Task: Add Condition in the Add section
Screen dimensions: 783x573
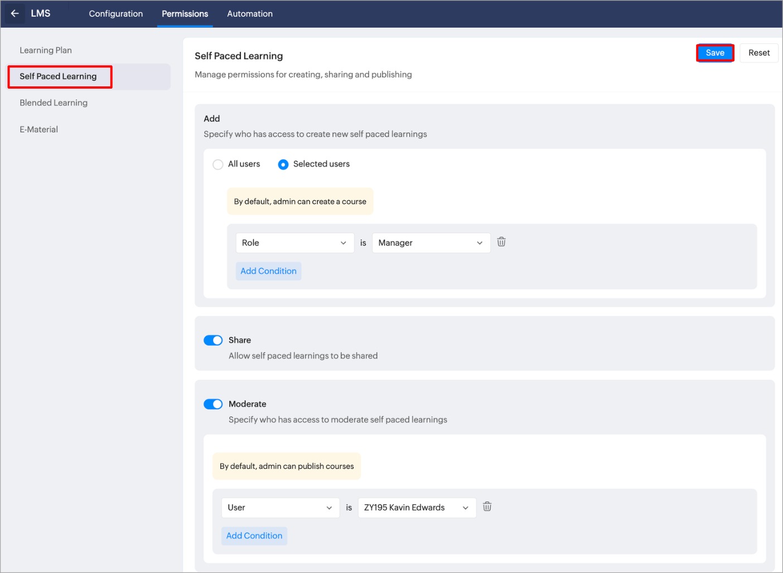Action: coord(268,271)
